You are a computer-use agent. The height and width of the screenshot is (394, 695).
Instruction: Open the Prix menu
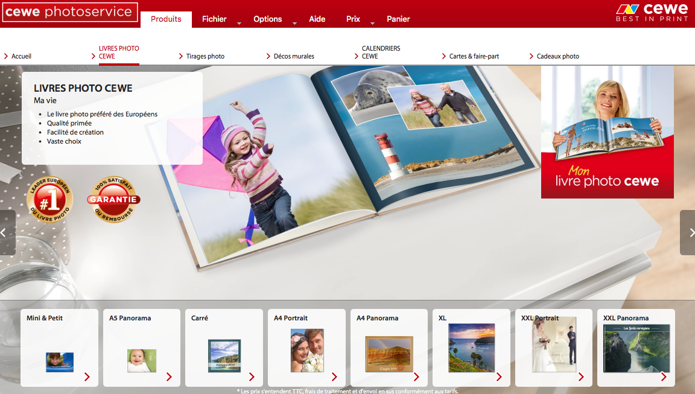click(x=354, y=19)
